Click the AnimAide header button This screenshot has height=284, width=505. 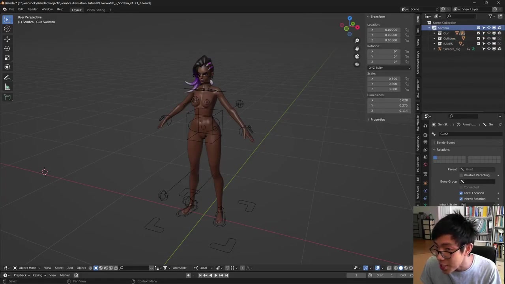(180, 268)
